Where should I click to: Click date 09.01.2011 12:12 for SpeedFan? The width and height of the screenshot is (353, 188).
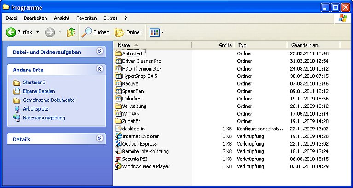(x=309, y=91)
